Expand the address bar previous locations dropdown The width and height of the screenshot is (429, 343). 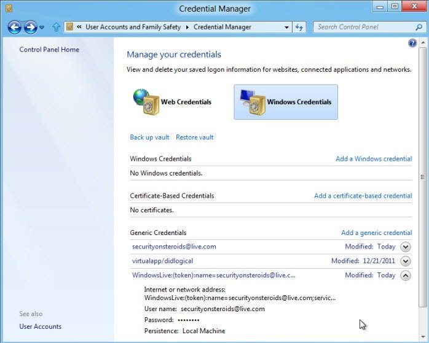[x=286, y=28]
